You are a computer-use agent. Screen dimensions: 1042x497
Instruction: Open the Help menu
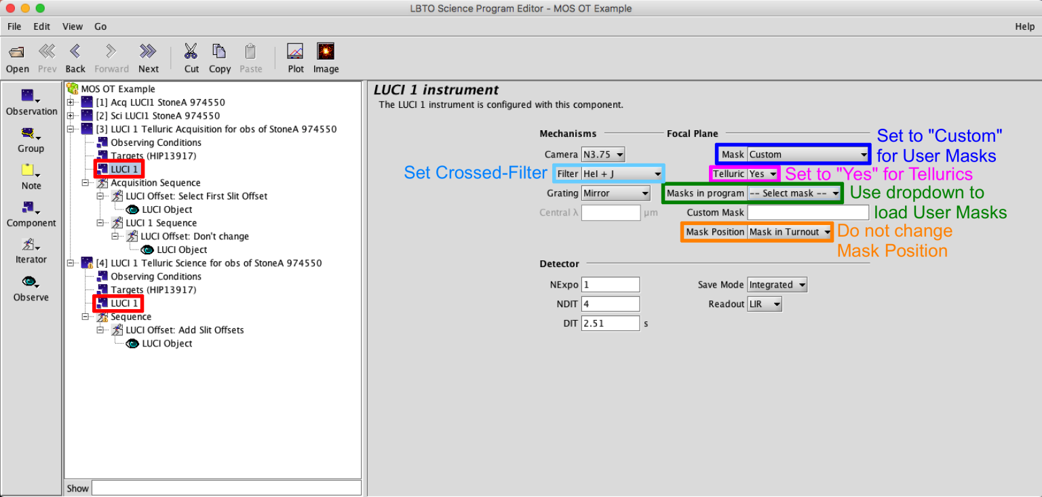point(1024,26)
